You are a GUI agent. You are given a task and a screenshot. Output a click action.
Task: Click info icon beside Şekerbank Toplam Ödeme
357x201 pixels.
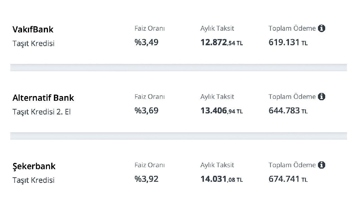[x=322, y=165]
